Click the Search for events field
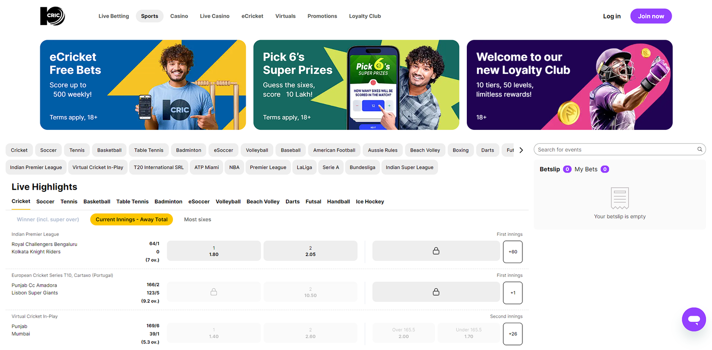Viewport: 712px width, 350px height. click(x=614, y=149)
